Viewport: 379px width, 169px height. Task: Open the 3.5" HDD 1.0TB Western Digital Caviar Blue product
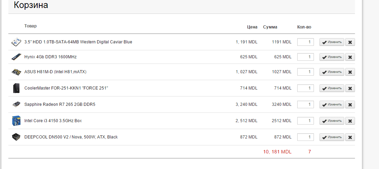(78, 42)
